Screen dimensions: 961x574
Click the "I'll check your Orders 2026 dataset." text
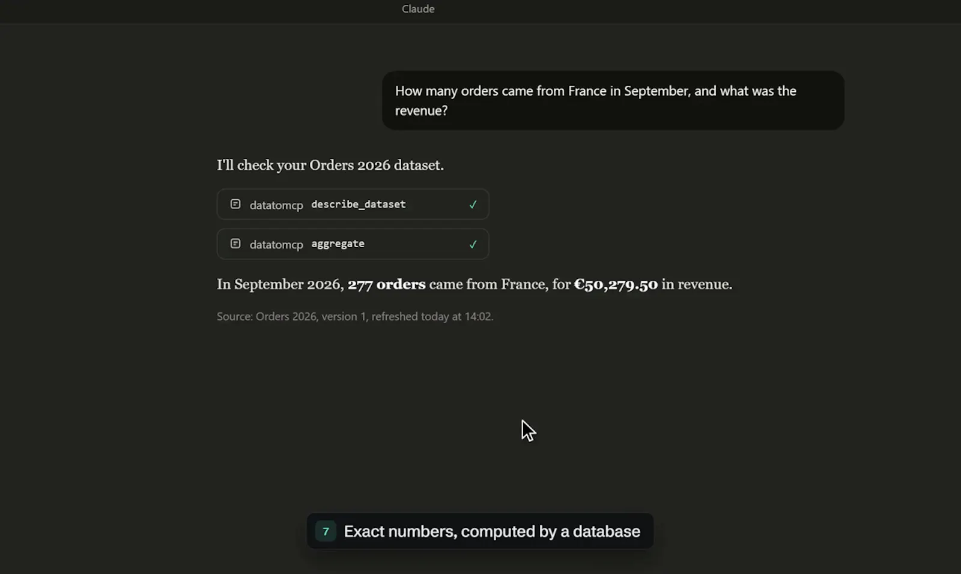(x=330, y=165)
